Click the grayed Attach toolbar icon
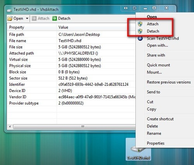Viewport: 194px width, 165px height. tap(34, 19)
